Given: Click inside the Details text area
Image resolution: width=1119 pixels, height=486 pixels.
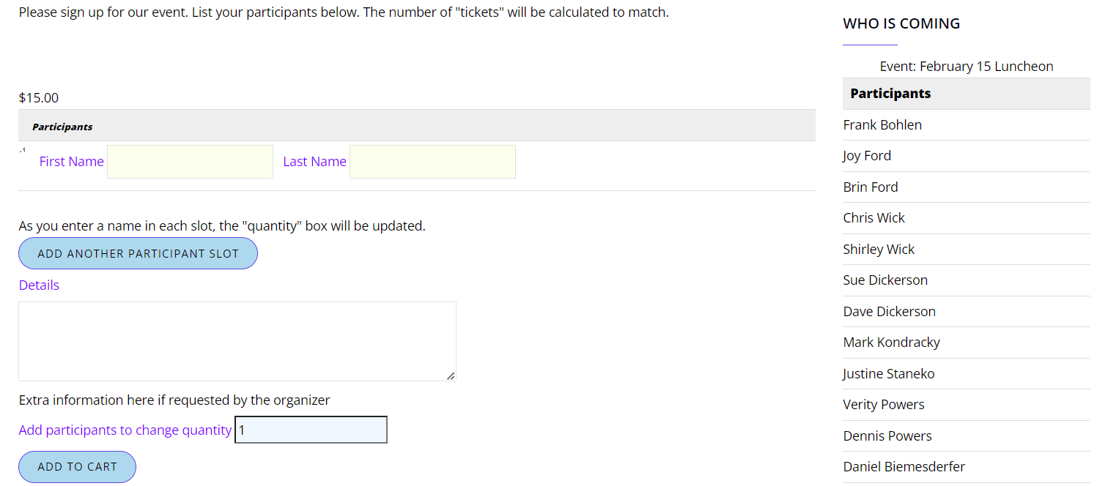Looking at the screenshot, I should click(237, 341).
